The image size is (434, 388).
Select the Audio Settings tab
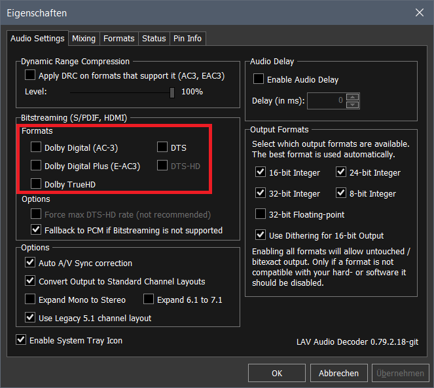pos(37,38)
